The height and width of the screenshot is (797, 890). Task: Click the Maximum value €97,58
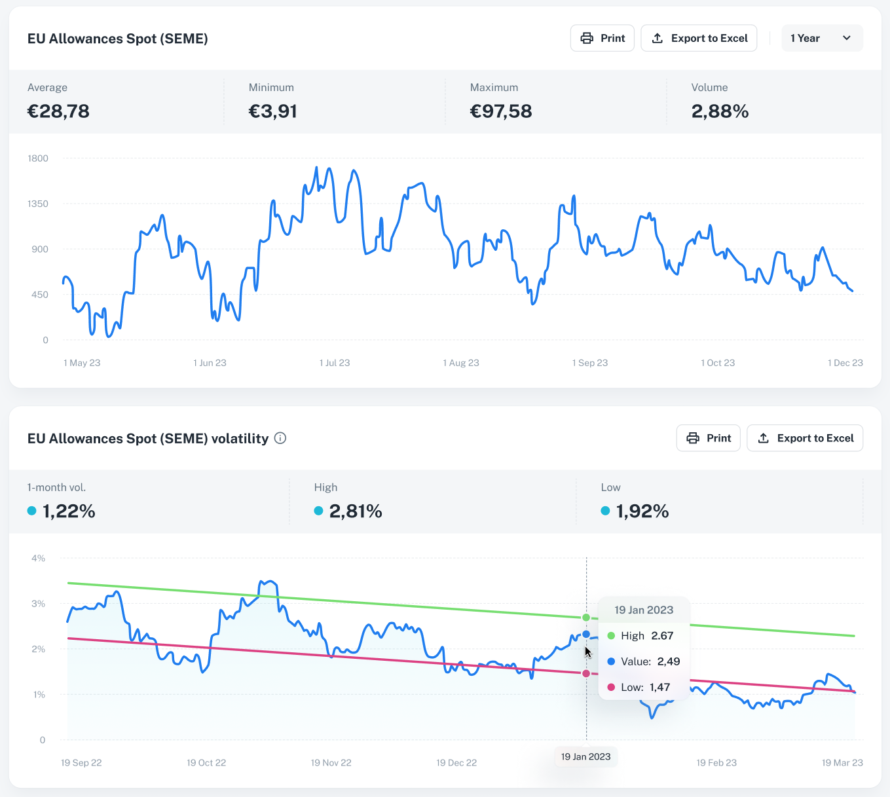(501, 111)
